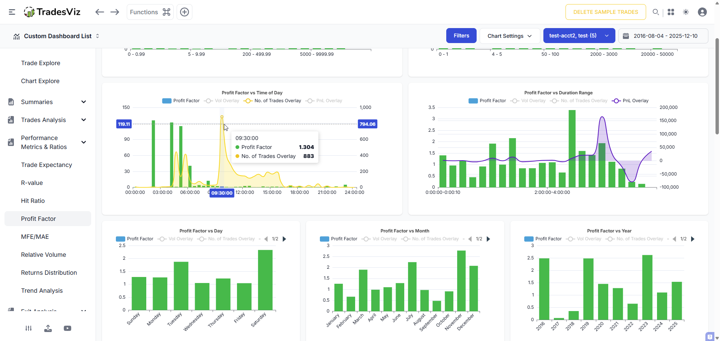Toggle PnL Overlay in Time of Day chart

324,101
